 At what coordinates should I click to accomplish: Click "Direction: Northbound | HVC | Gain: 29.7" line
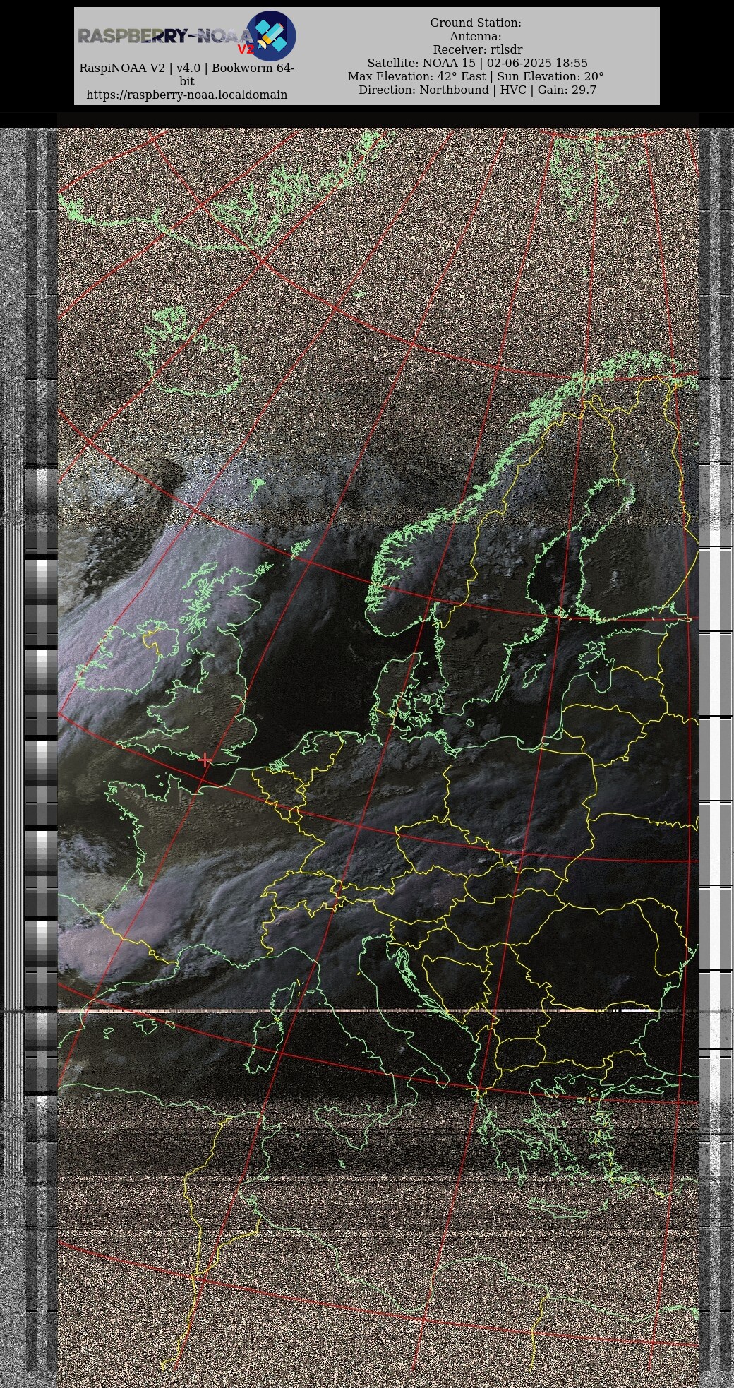click(477, 90)
